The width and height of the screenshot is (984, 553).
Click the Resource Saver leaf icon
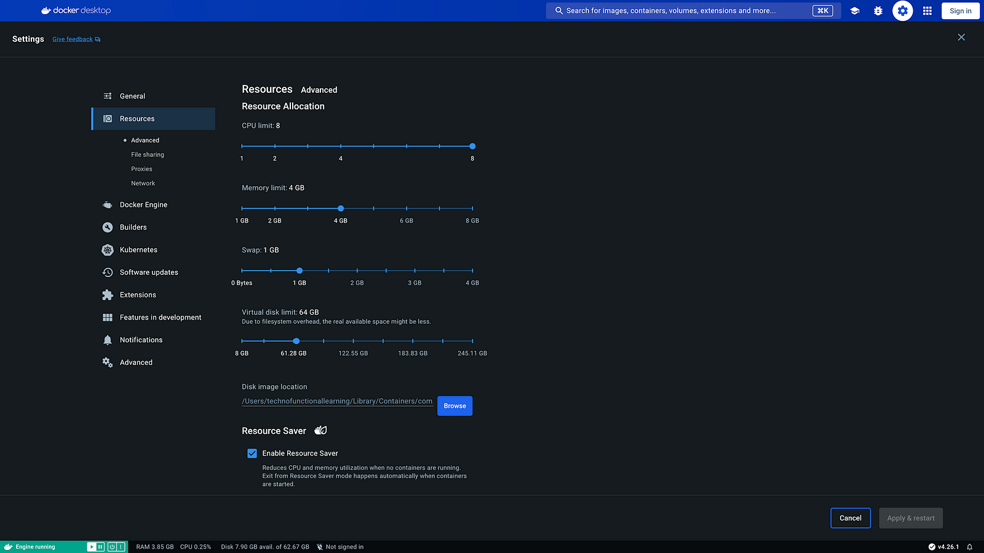pyautogui.click(x=320, y=431)
